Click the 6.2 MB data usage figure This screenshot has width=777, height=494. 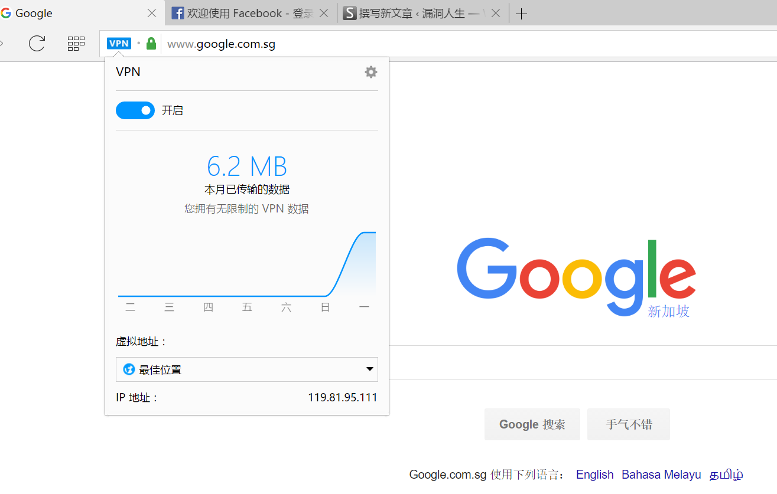[247, 166]
